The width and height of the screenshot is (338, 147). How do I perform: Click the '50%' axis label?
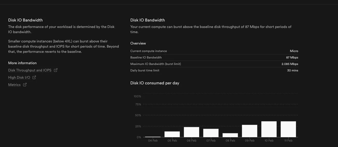[138, 115]
